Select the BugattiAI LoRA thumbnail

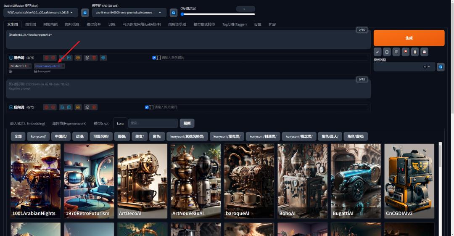(x=356, y=181)
